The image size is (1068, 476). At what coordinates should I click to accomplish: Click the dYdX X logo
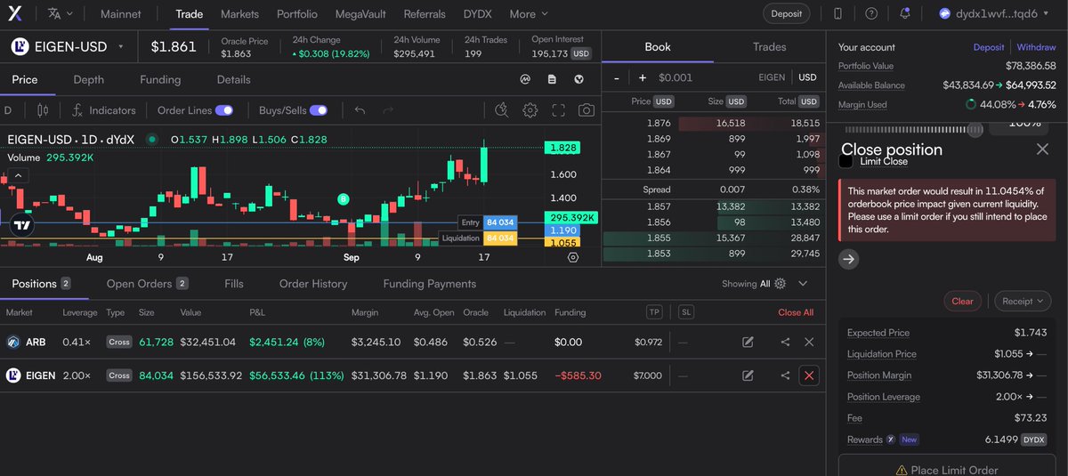pos(16,13)
